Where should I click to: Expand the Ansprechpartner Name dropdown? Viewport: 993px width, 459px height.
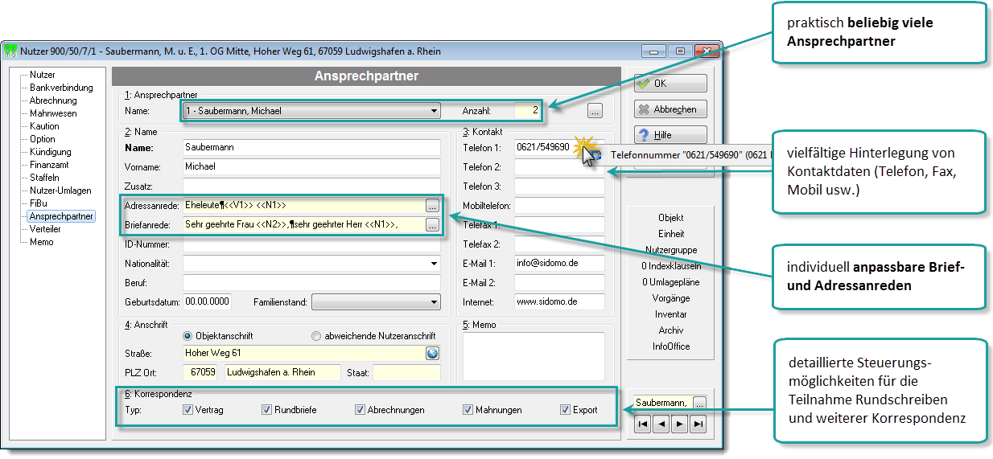(x=435, y=111)
